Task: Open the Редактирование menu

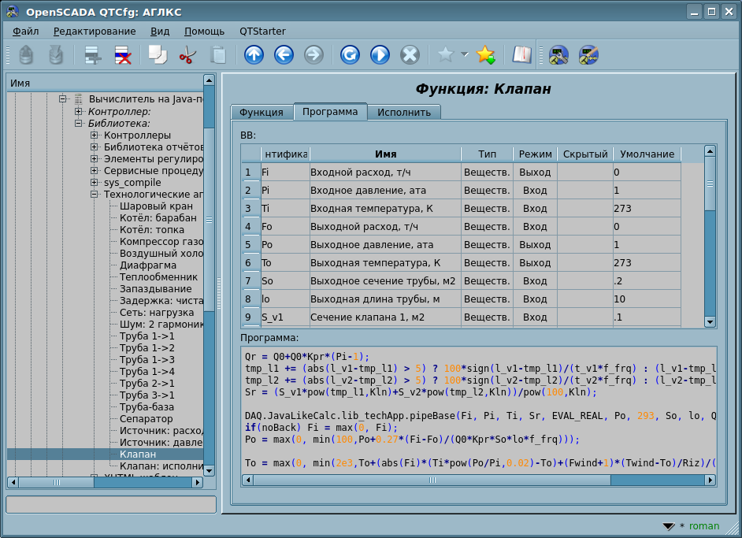Action: pyautogui.click(x=95, y=31)
